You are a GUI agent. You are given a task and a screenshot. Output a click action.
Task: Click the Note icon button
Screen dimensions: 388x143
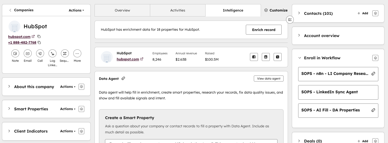[15, 54]
